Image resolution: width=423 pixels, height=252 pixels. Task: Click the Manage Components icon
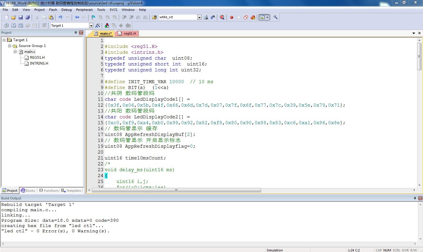click(x=107, y=26)
